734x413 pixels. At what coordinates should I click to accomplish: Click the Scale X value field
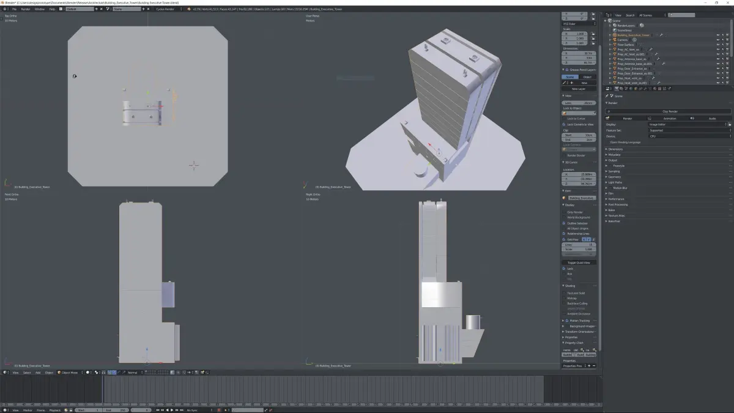[x=576, y=34]
